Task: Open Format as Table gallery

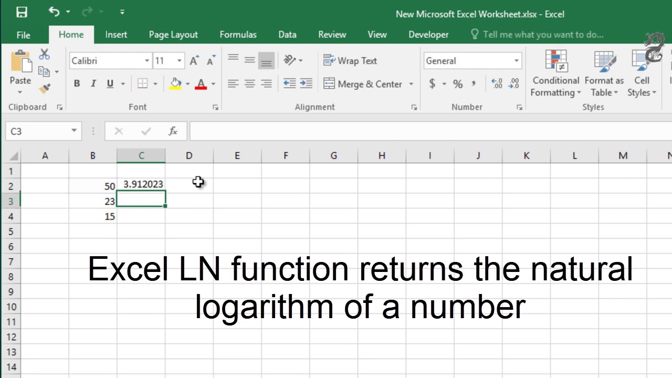Action: pyautogui.click(x=604, y=73)
